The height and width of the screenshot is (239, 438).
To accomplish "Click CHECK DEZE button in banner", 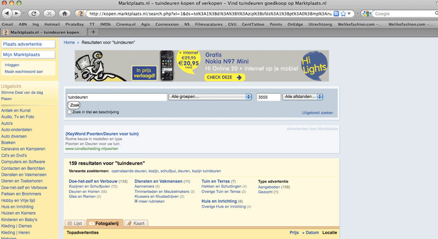I will 225,77.
